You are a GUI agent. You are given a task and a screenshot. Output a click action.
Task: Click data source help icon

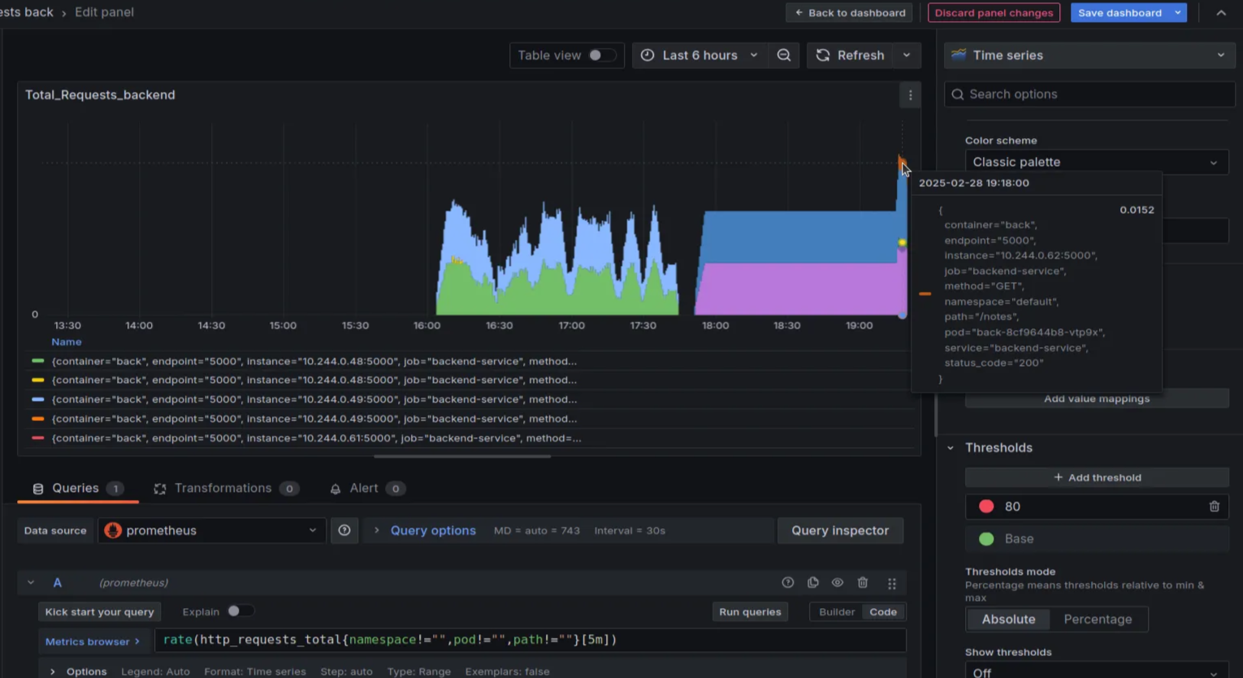pos(344,530)
